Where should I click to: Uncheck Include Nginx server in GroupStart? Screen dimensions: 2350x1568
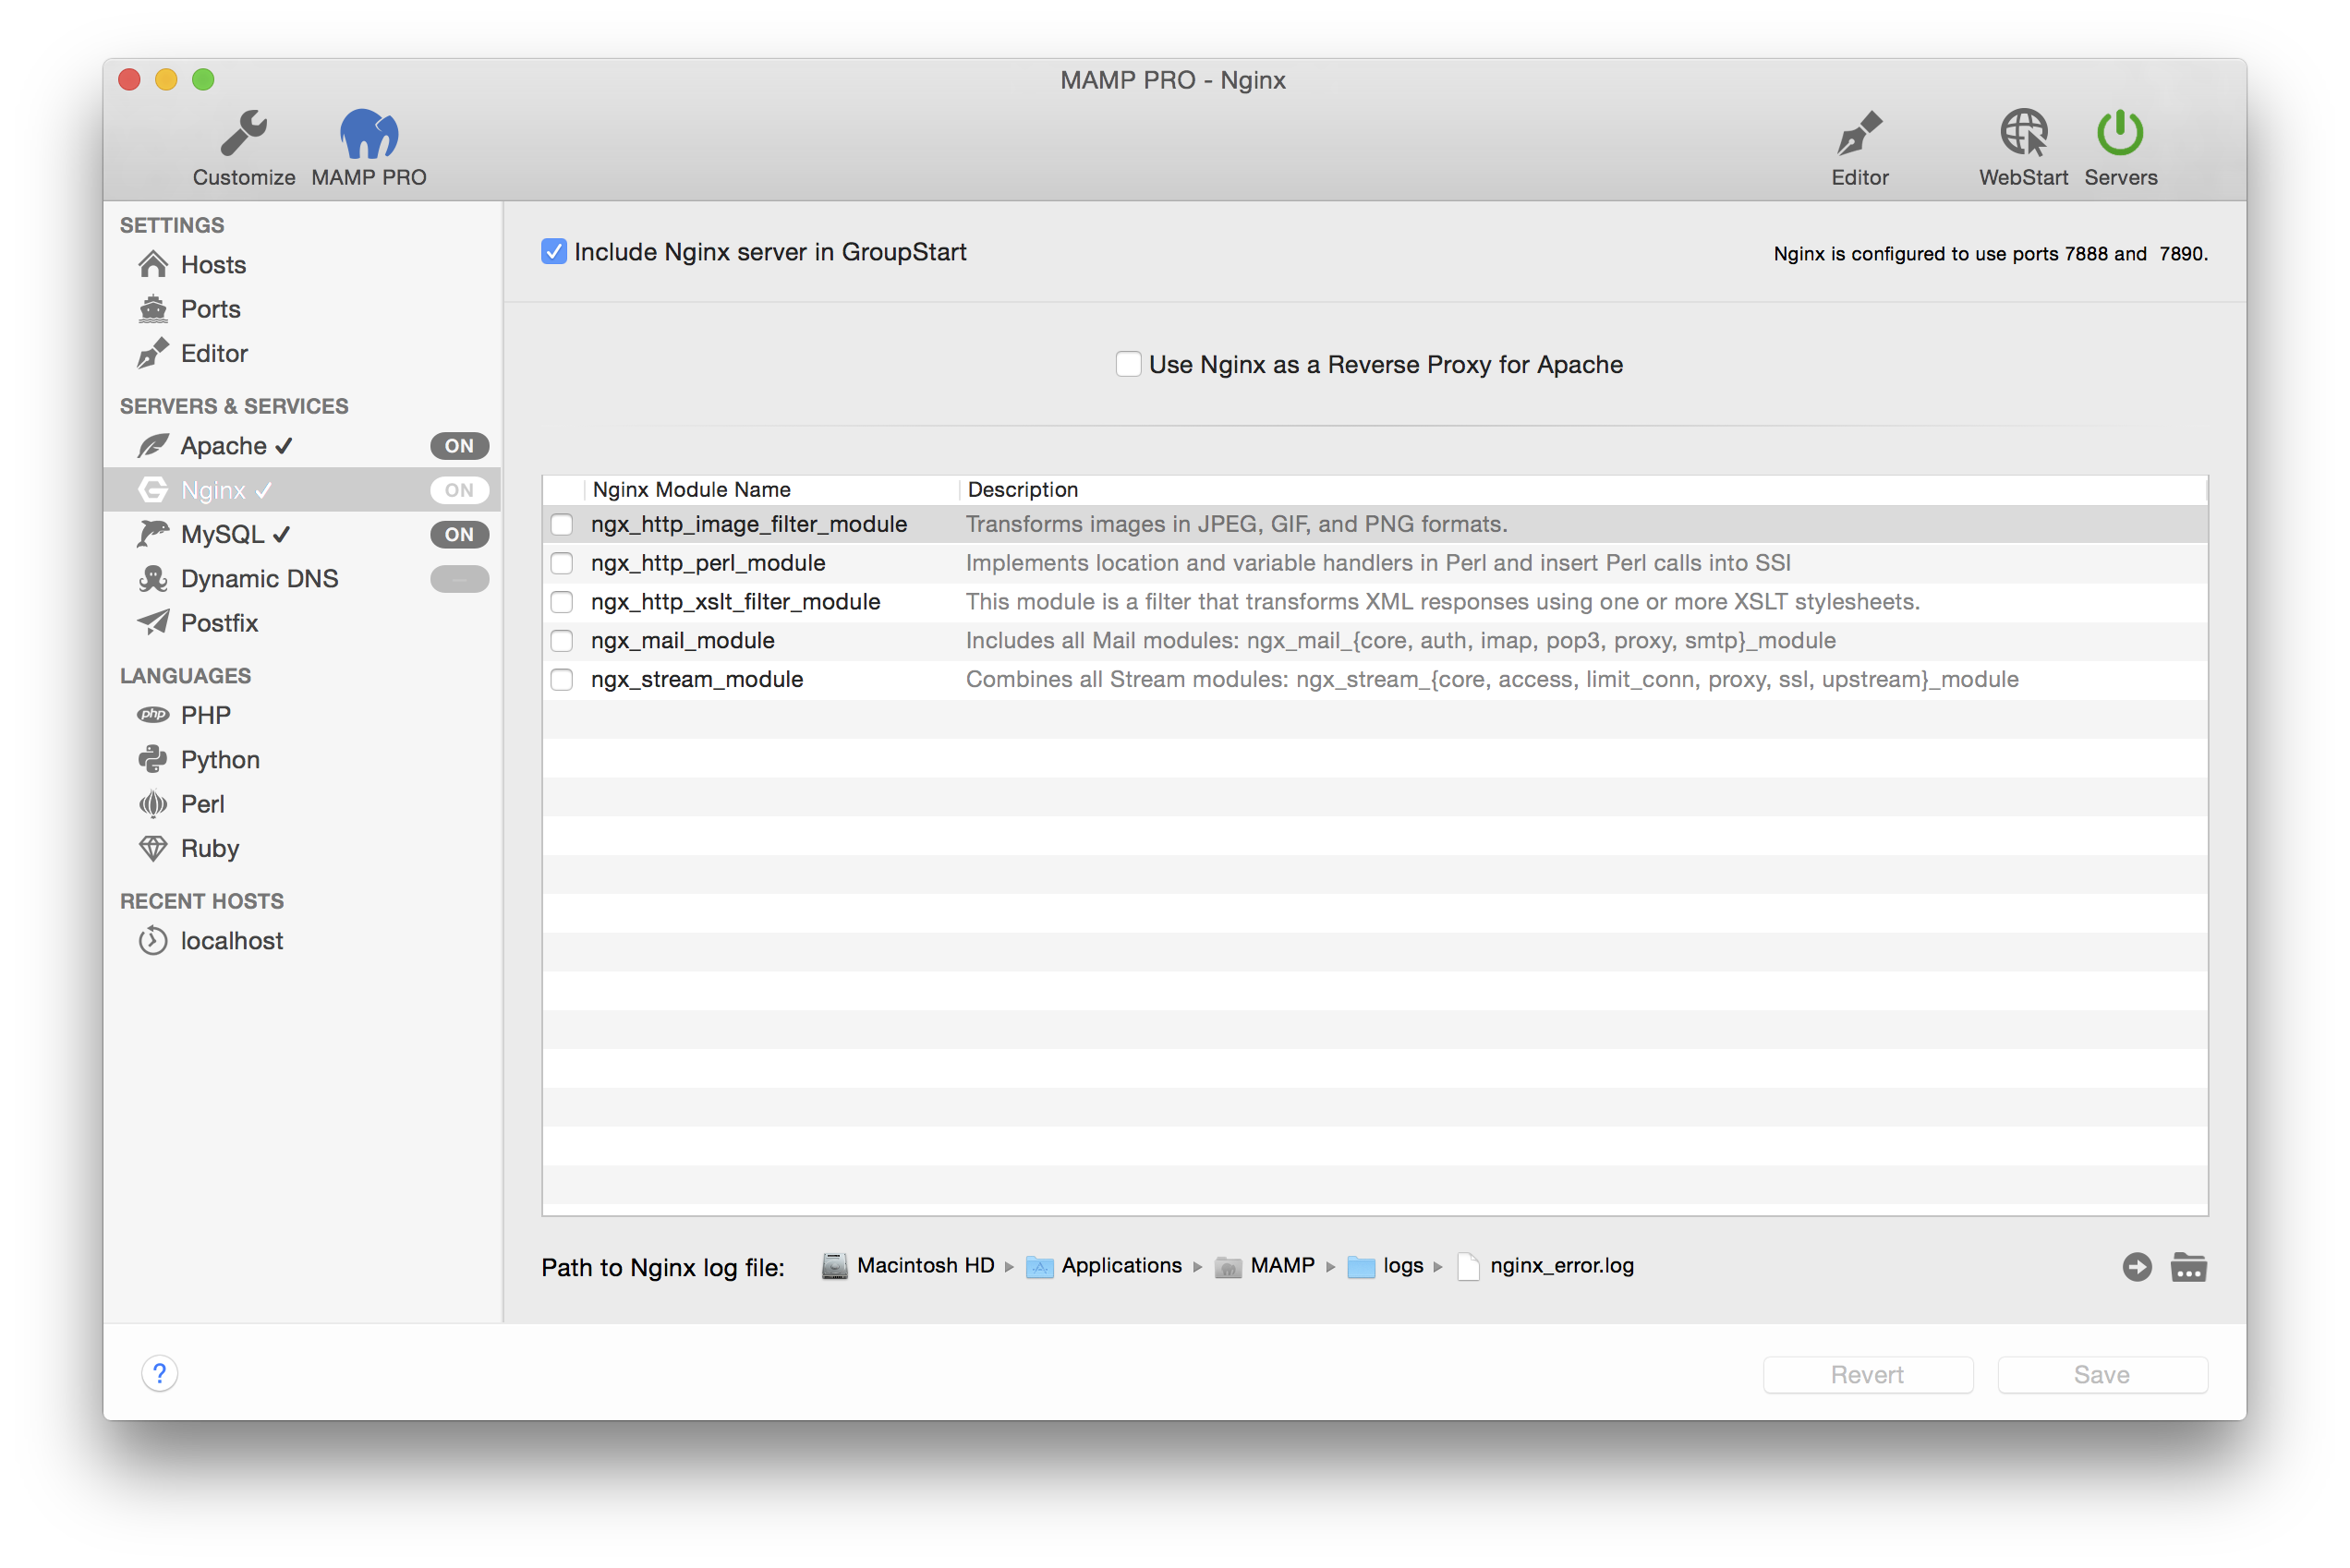coord(553,252)
